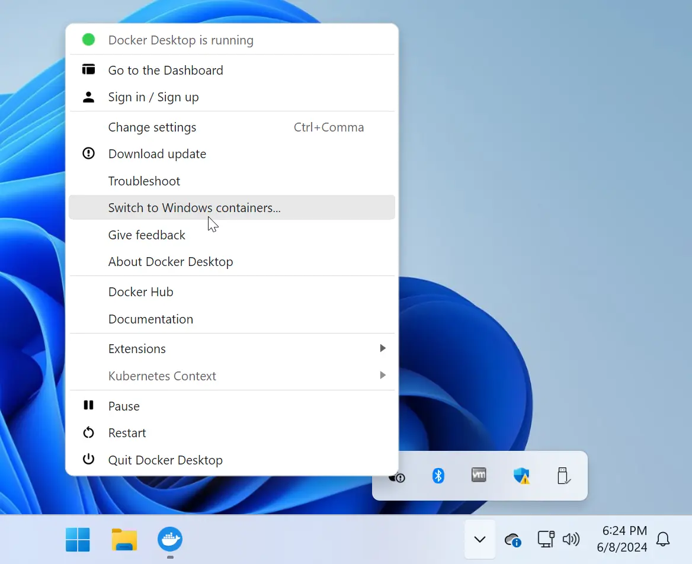Open the Windows Start button
692x564 pixels.
click(x=78, y=539)
